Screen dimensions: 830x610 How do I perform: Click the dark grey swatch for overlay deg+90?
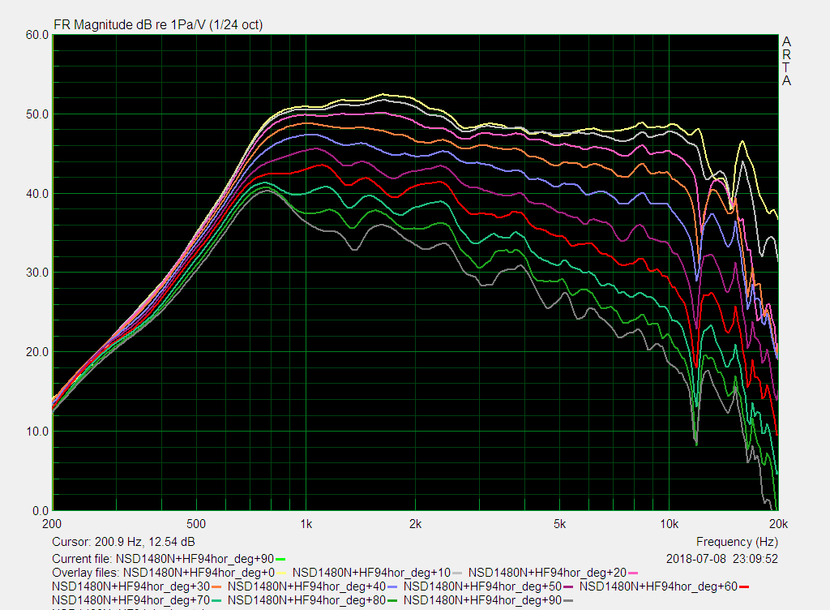tap(568, 601)
